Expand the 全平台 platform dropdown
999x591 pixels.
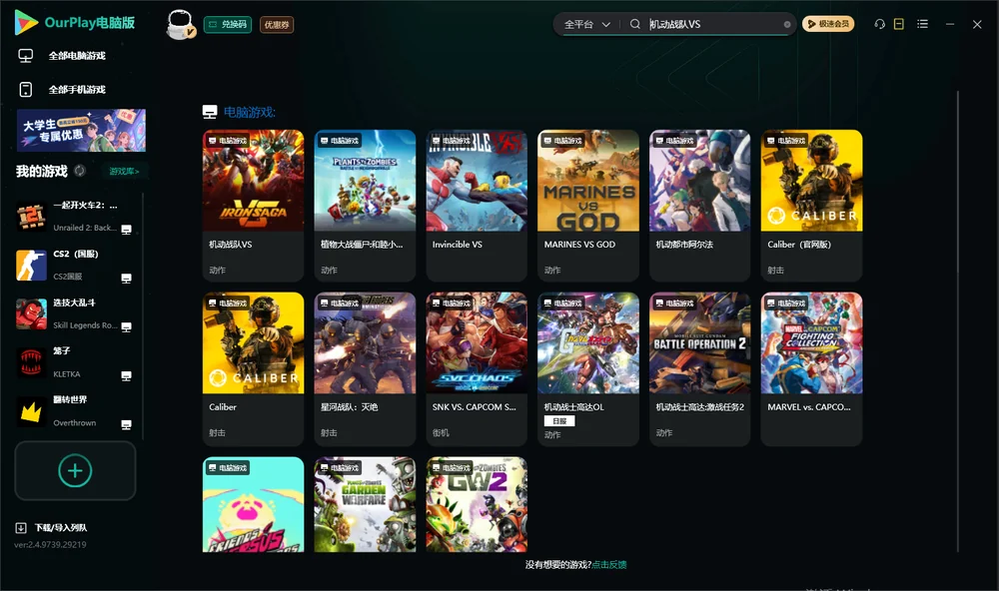click(x=586, y=24)
